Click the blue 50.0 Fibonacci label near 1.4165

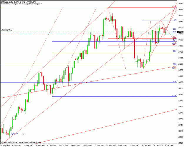pos(175,82)
